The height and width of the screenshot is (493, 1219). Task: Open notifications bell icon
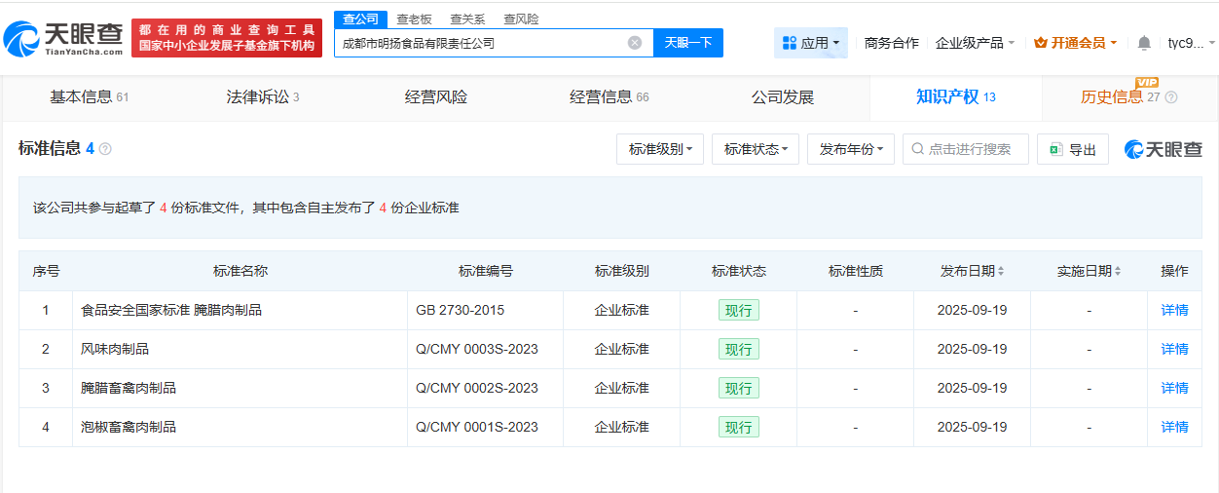coord(1144,43)
